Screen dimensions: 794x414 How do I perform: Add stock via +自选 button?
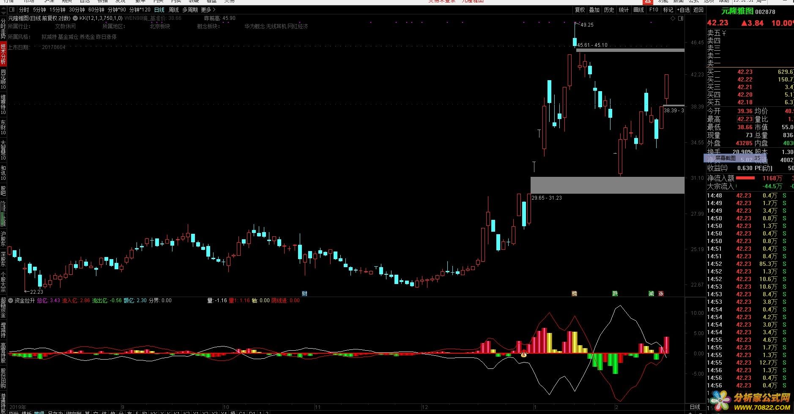[683, 10]
